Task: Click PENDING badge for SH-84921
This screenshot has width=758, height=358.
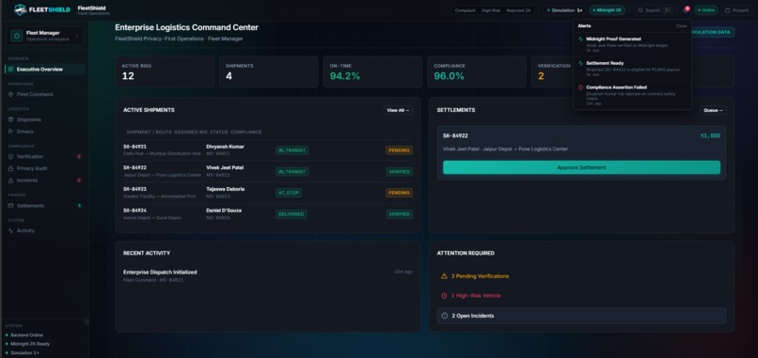Action: [399, 150]
